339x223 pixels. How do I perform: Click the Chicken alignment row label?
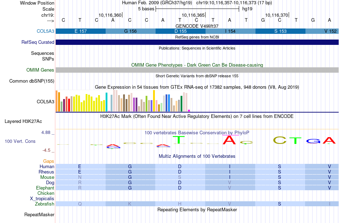[46, 193]
